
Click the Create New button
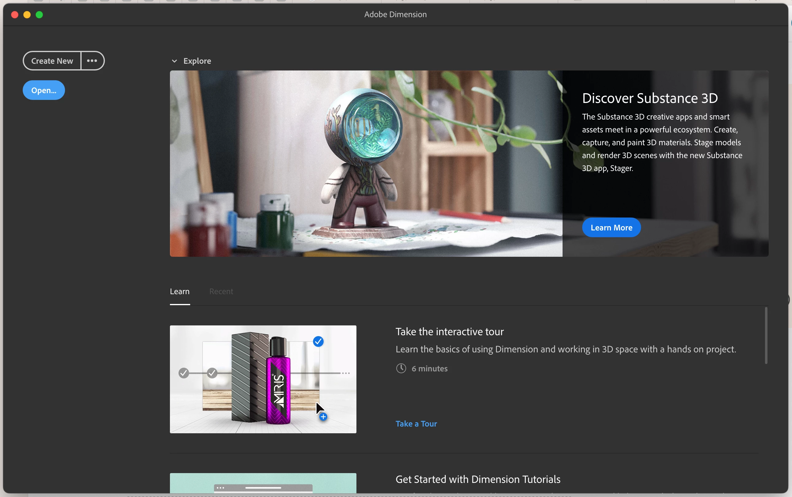point(52,61)
